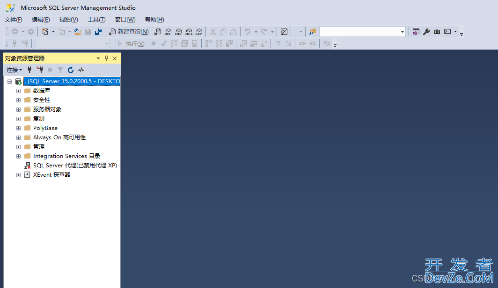Expand the Integration Services 目录 node

[18, 156]
